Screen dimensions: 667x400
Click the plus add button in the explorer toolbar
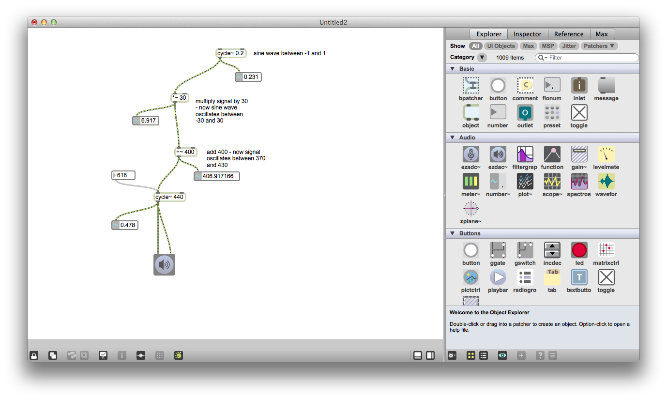tap(521, 355)
